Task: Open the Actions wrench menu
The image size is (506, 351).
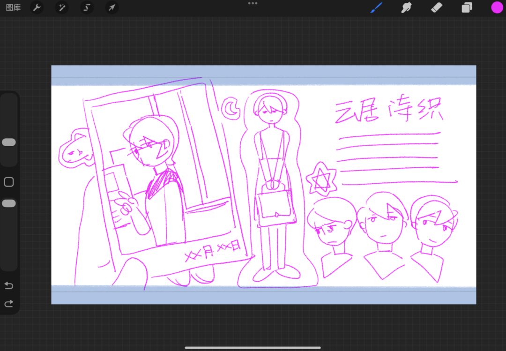Action: (x=37, y=7)
